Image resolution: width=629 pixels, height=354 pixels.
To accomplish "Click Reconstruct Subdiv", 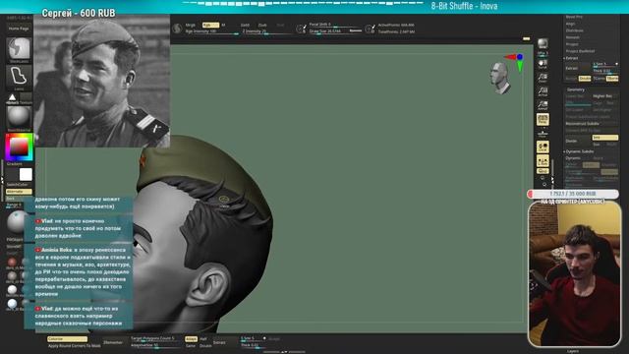I will pos(582,124).
